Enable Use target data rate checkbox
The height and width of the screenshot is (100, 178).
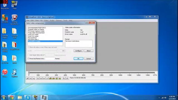point(29,55)
